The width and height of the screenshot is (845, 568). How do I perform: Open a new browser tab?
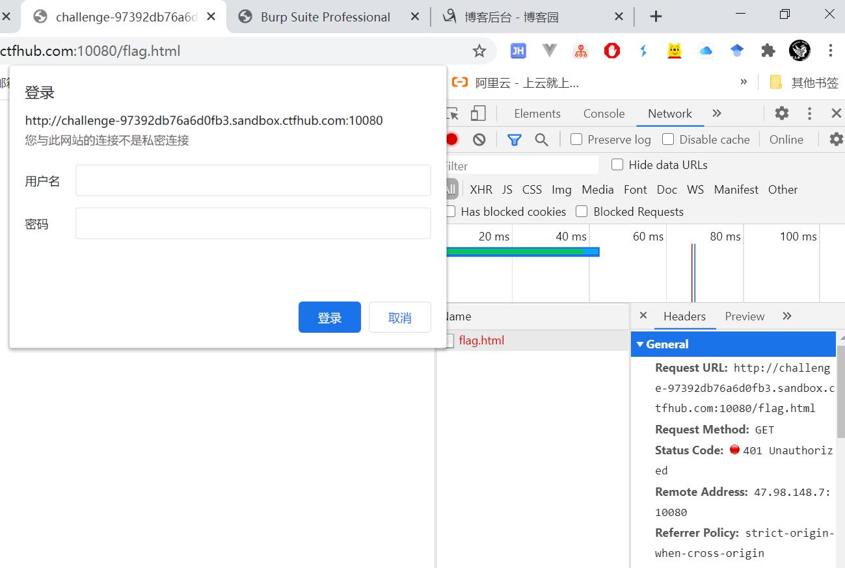[x=656, y=17]
